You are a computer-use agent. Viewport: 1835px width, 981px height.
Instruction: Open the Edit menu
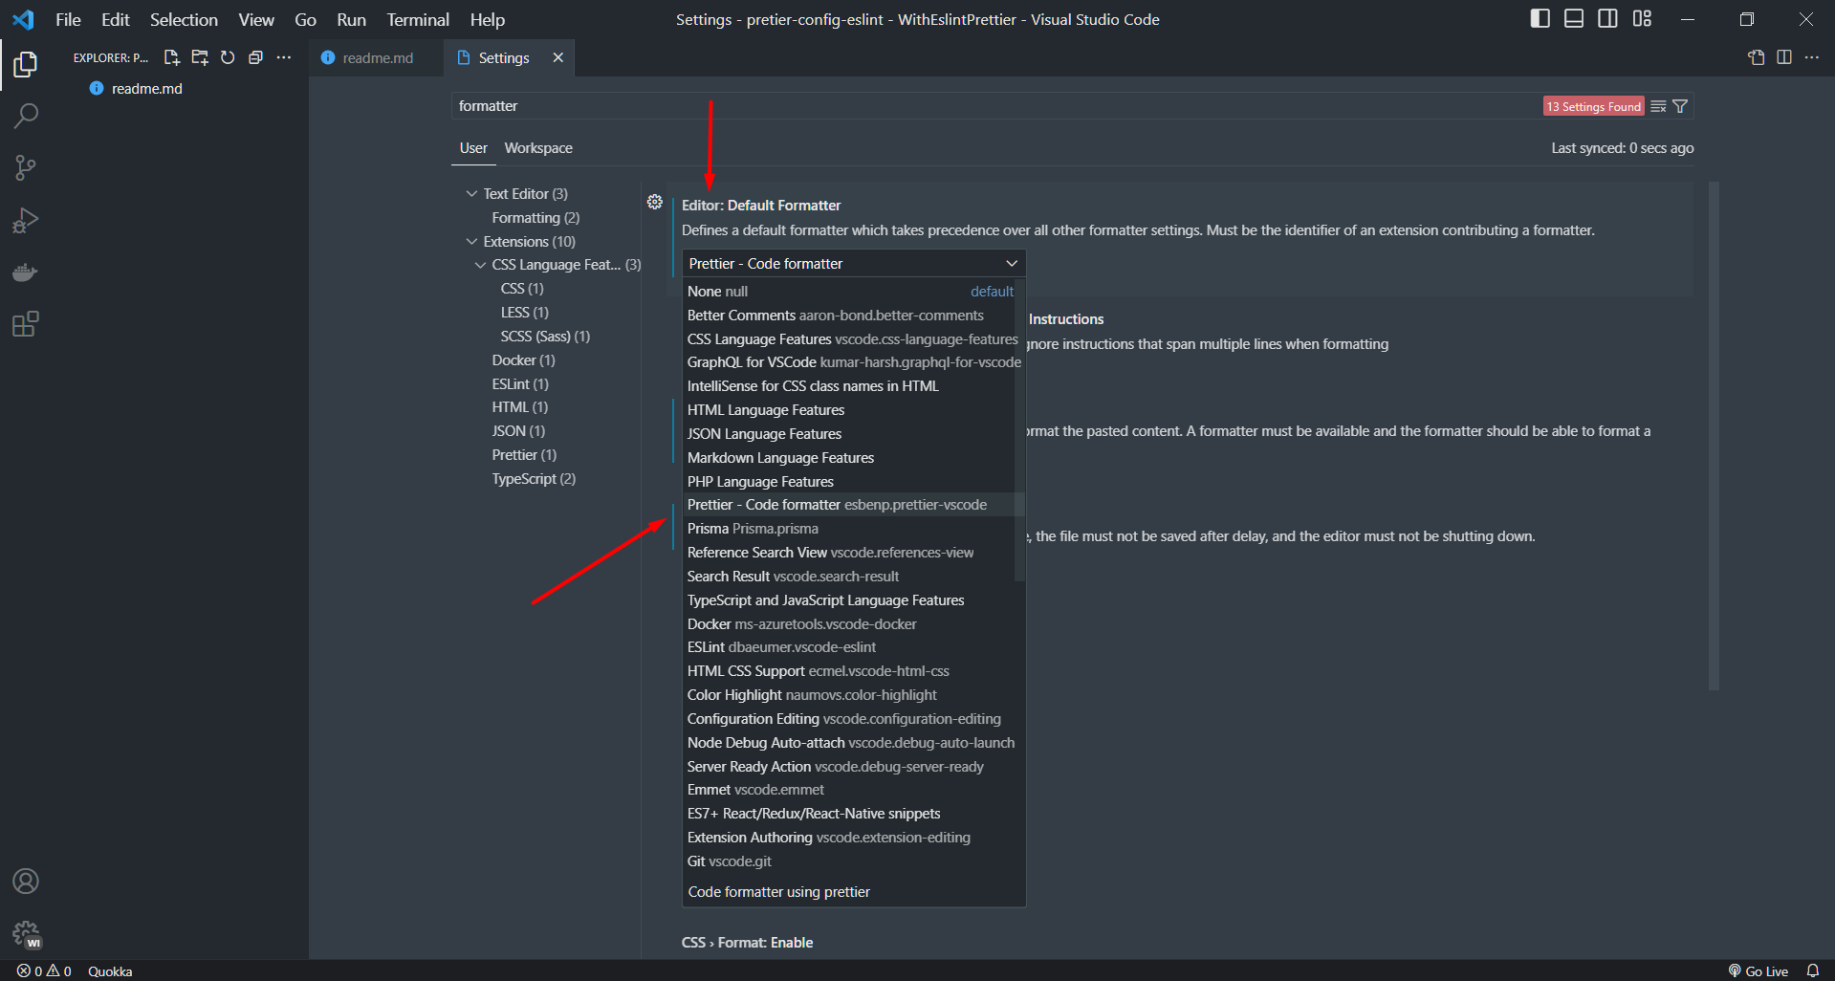115,19
